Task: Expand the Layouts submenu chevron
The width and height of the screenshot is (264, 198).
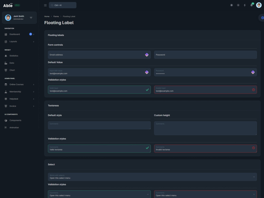Action: [34, 42]
